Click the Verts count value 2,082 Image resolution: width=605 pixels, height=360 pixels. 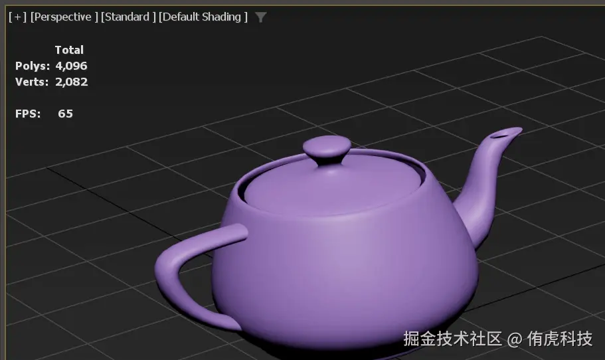(x=71, y=82)
